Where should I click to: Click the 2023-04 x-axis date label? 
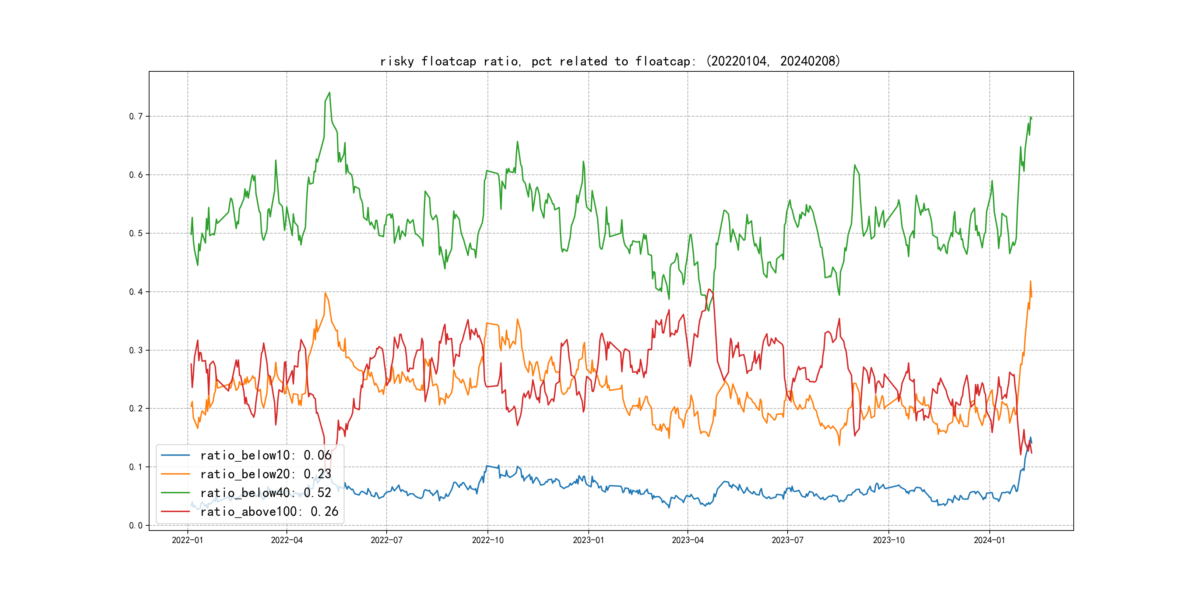688,540
